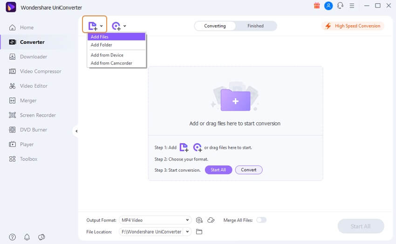Select Add from Device option

pyautogui.click(x=116, y=55)
